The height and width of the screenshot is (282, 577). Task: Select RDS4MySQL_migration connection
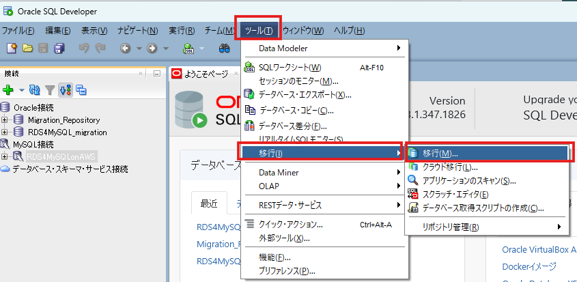[68, 132]
